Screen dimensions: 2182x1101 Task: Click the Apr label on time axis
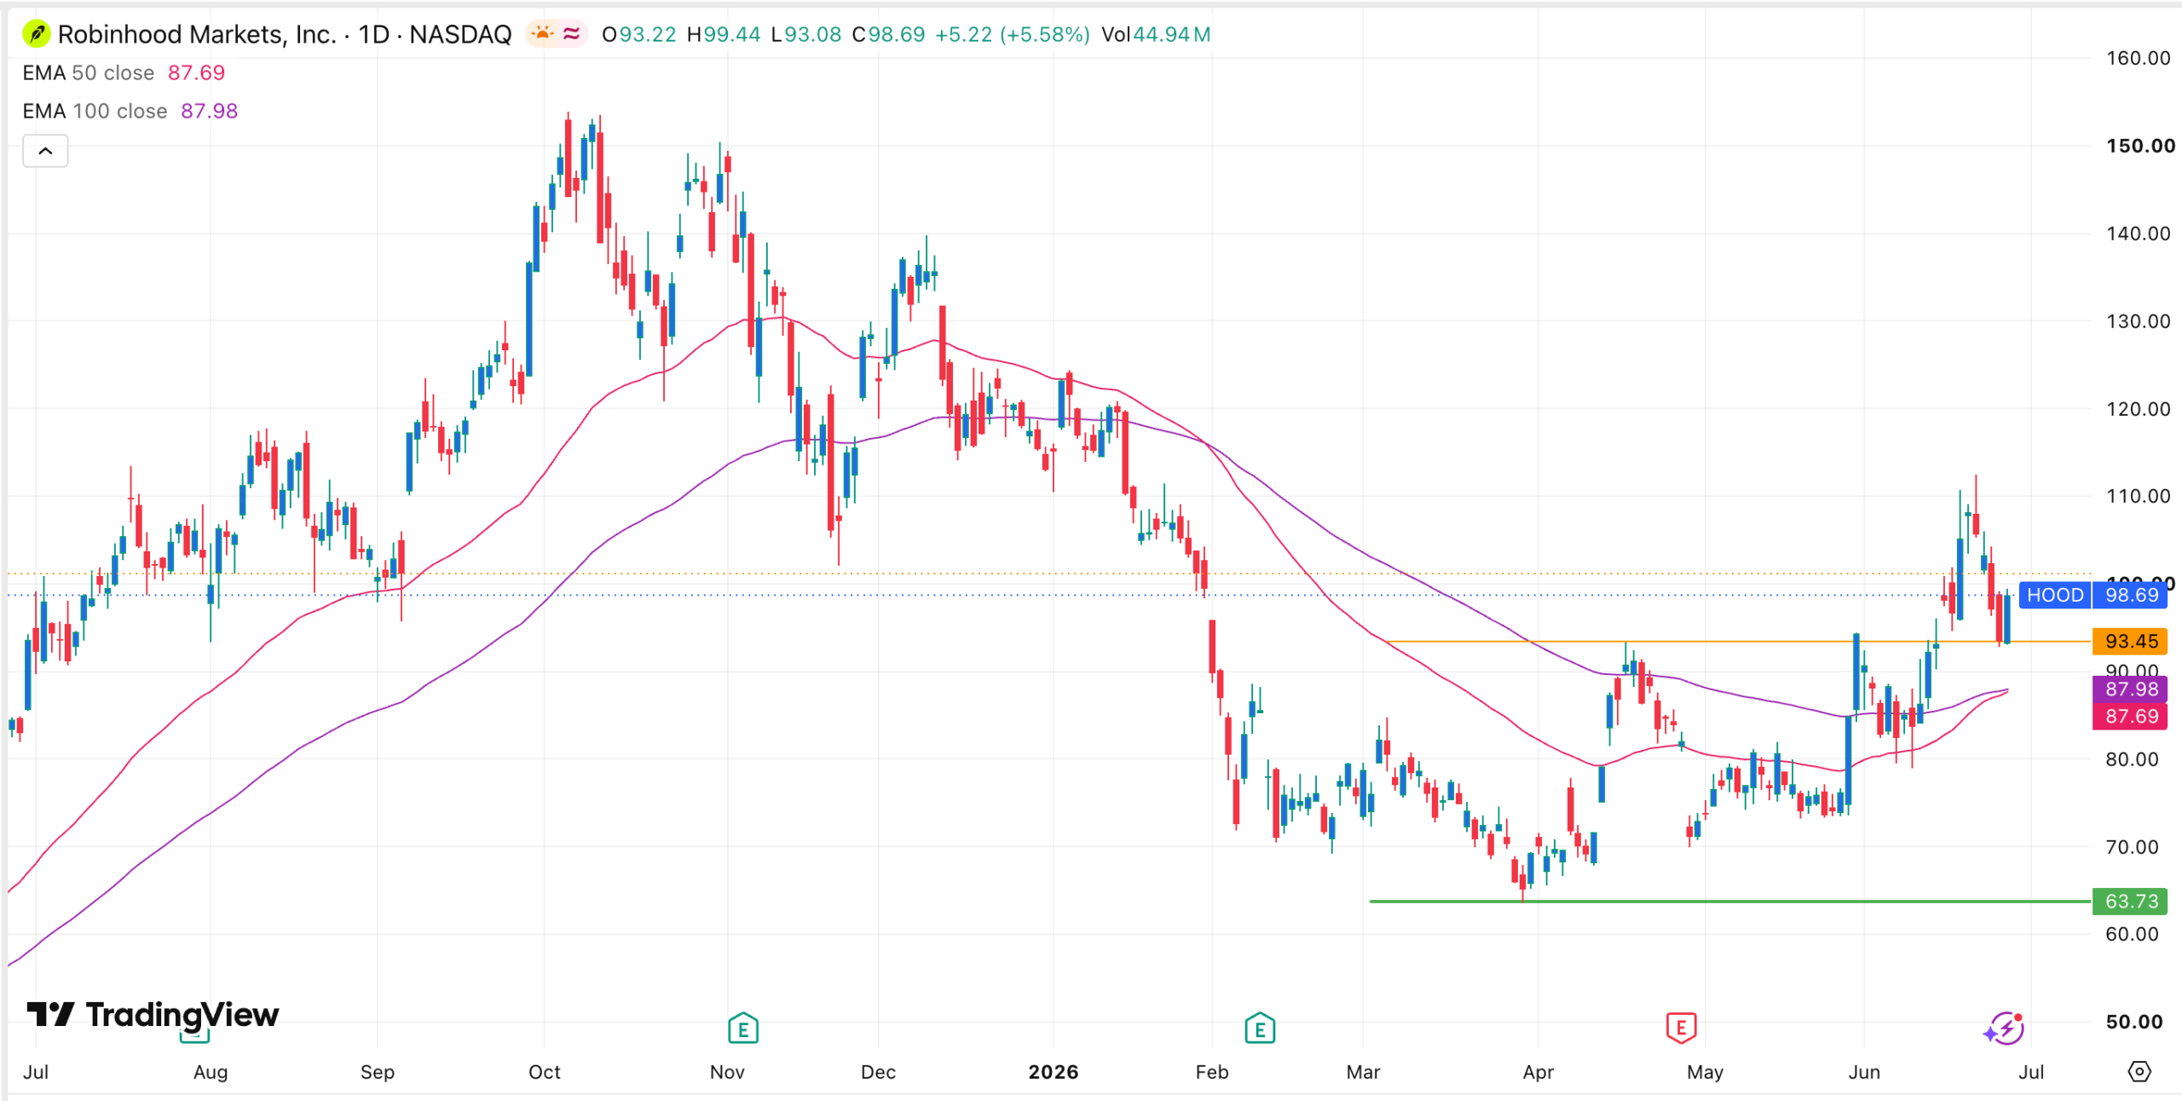[x=1538, y=1072]
